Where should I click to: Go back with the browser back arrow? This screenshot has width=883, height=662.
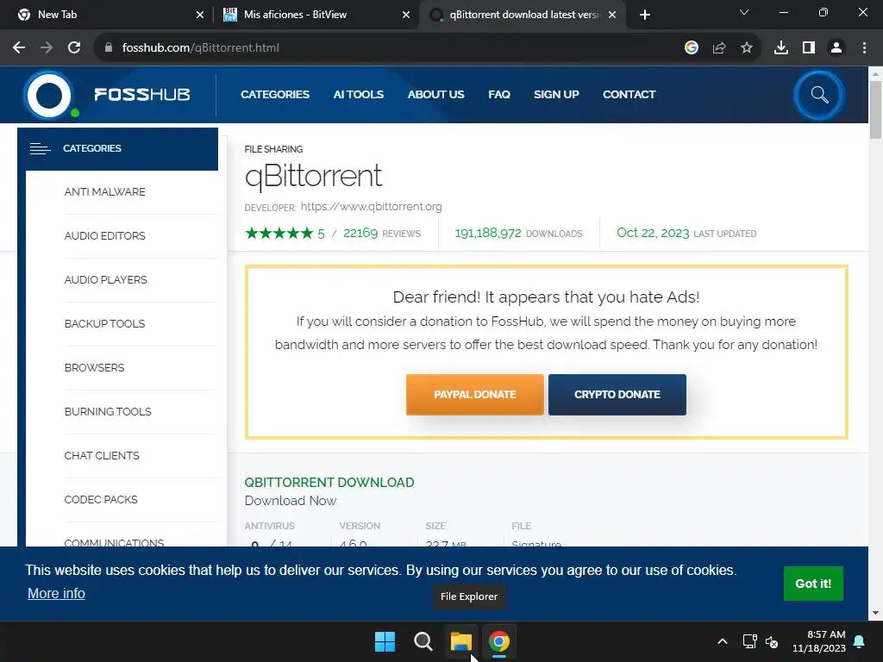click(x=19, y=48)
